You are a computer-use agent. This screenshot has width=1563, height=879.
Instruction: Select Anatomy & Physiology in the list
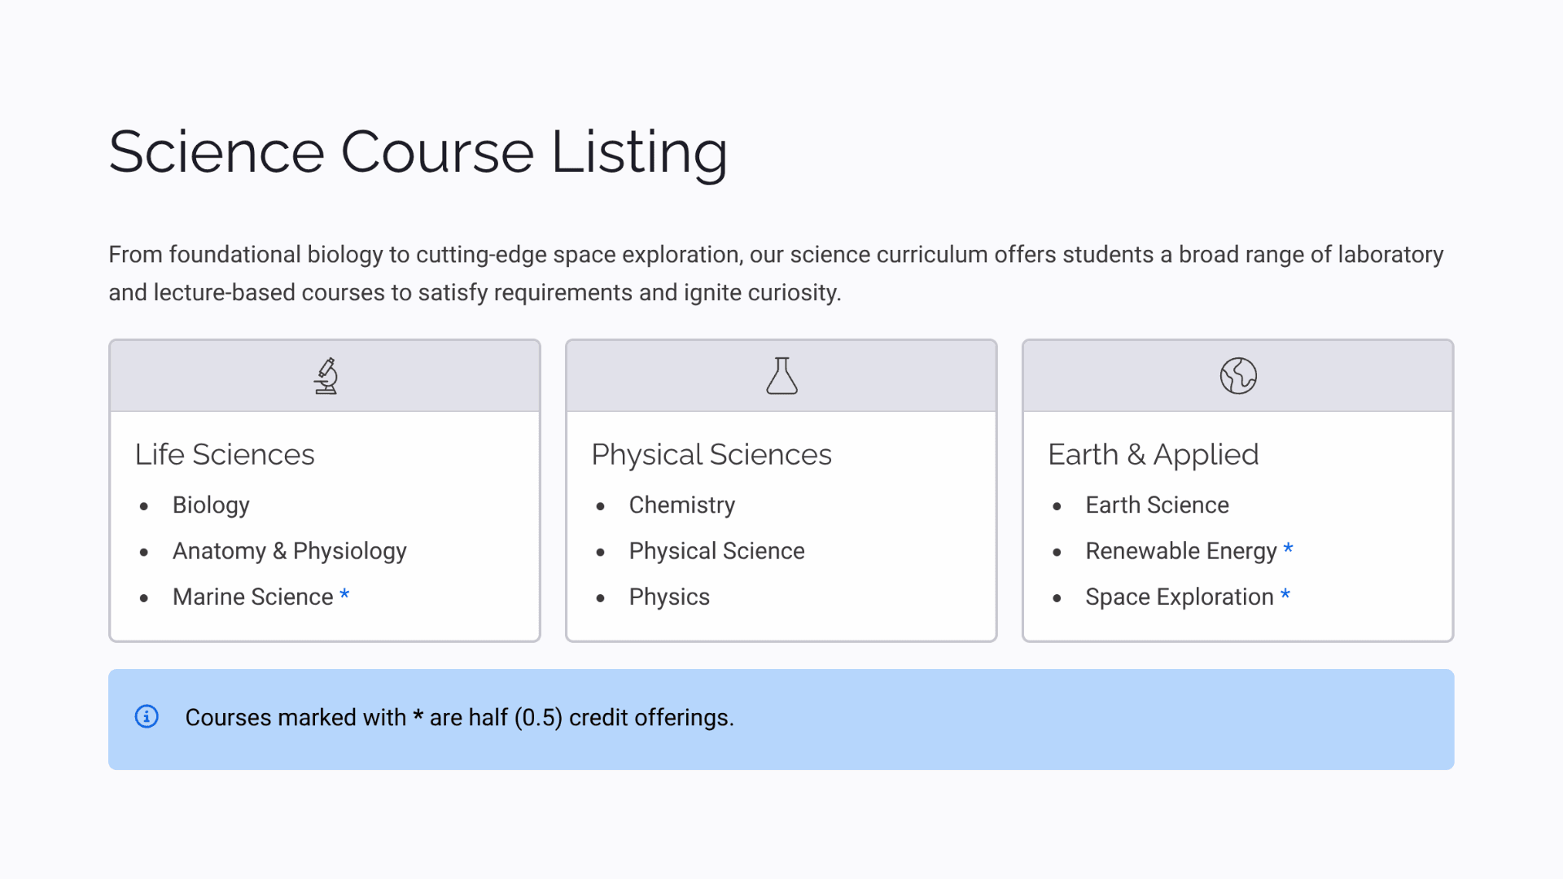point(289,551)
